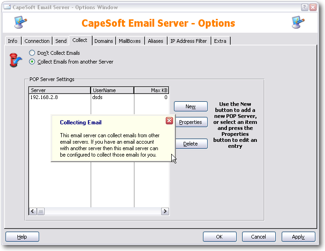Image resolution: width=325 pixels, height=251 pixels.
Task: Click the title bar help question-mark icon
Action: point(305,7)
